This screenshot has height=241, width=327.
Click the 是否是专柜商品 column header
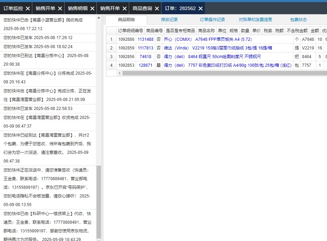point(181,31)
